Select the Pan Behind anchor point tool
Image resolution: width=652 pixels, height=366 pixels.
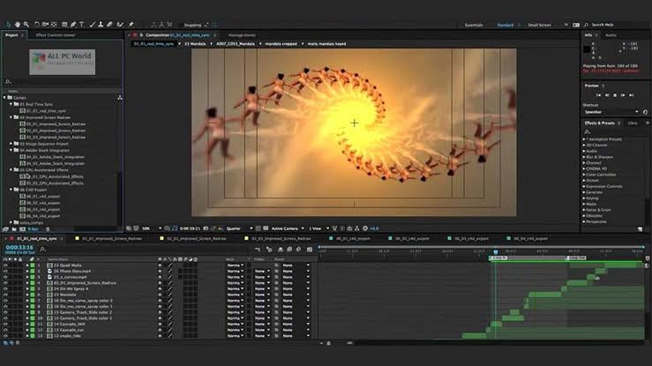tap(54, 25)
